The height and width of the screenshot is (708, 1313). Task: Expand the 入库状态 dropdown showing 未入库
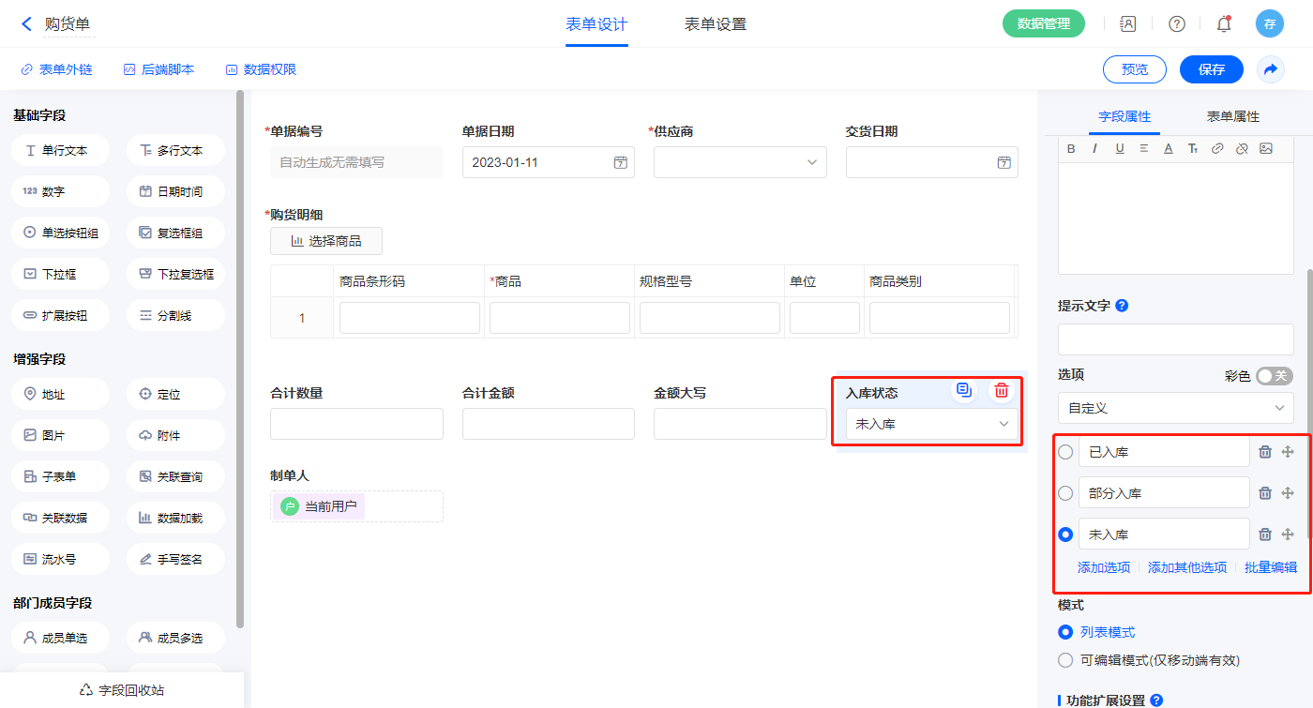click(931, 425)
